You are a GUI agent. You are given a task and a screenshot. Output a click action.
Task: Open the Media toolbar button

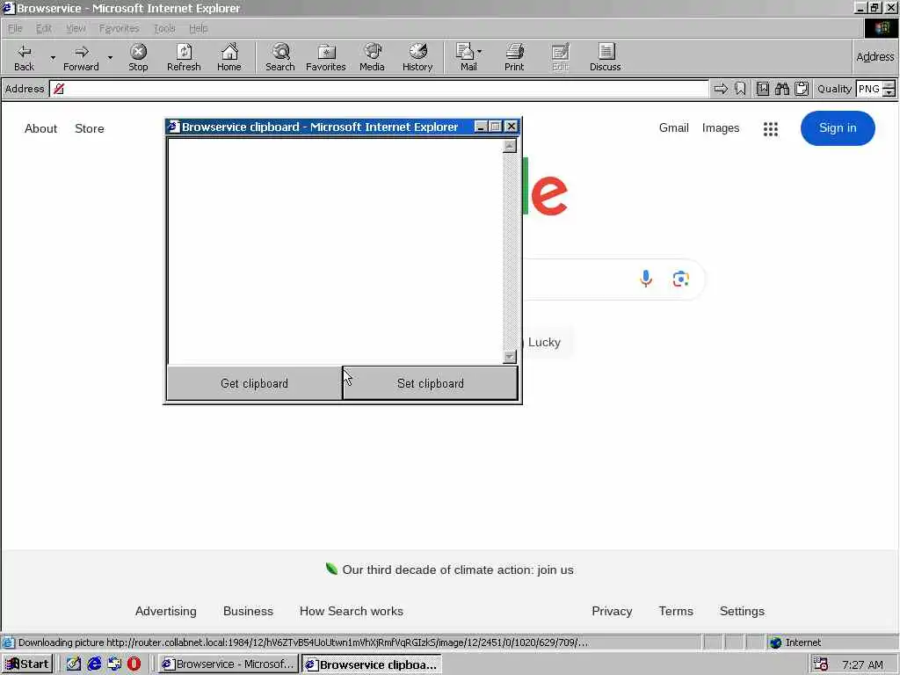click(372, 57)
